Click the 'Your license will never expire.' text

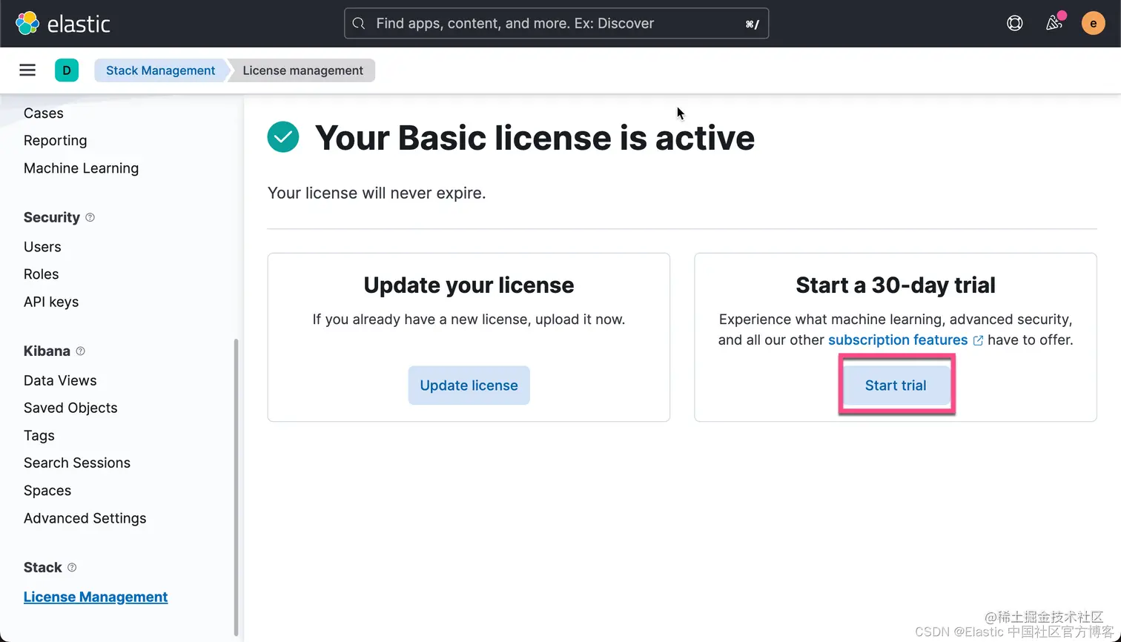coord(377,193)
